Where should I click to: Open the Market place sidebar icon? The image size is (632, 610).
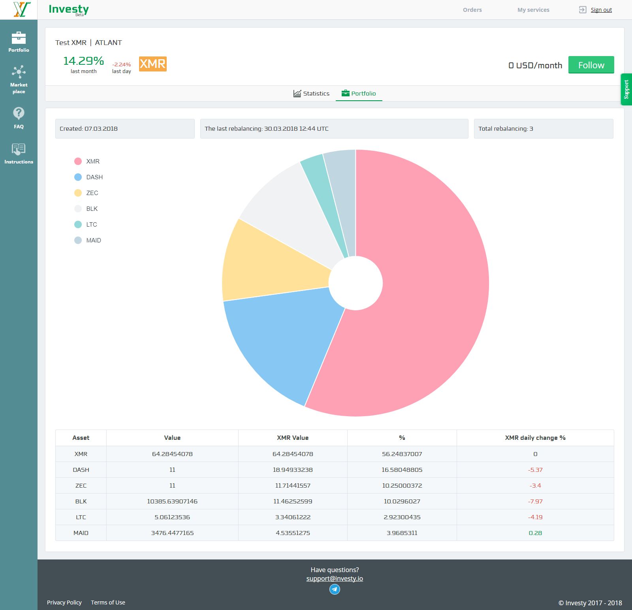tap(19, 72)
